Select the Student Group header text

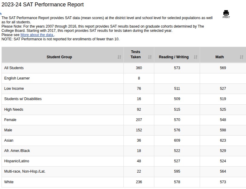(x=59, y=57)
